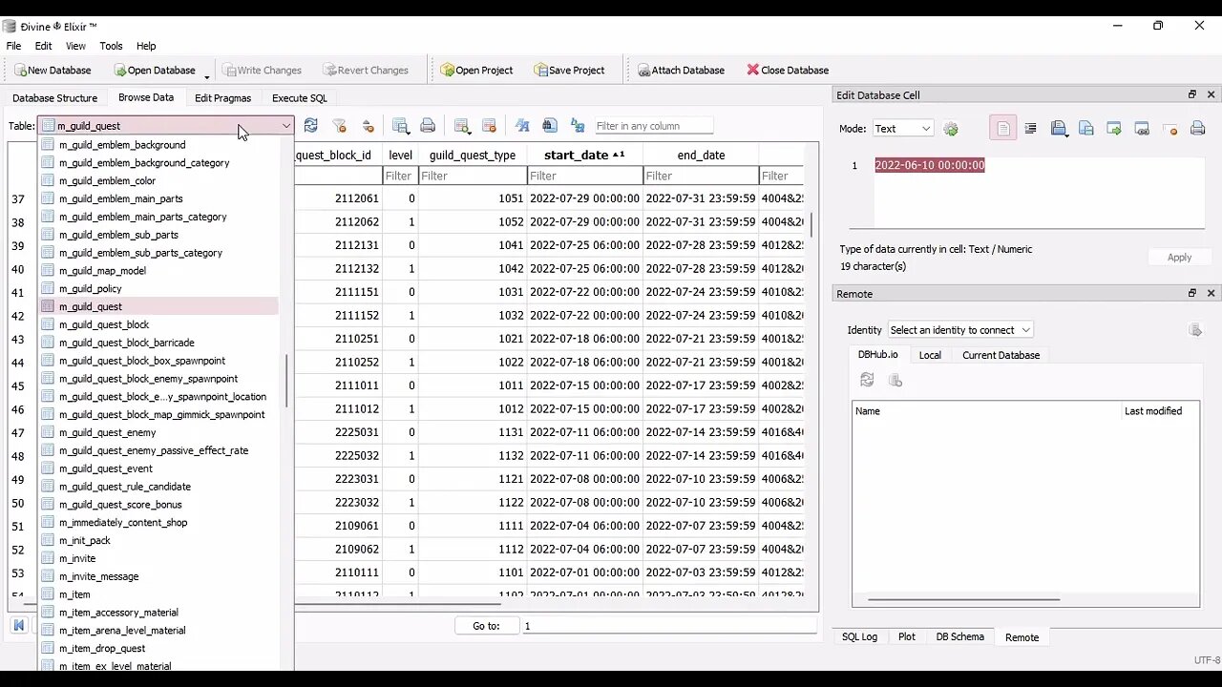
Task: Open the Local tab in Remote panel
Action: [x=930, y=355]
